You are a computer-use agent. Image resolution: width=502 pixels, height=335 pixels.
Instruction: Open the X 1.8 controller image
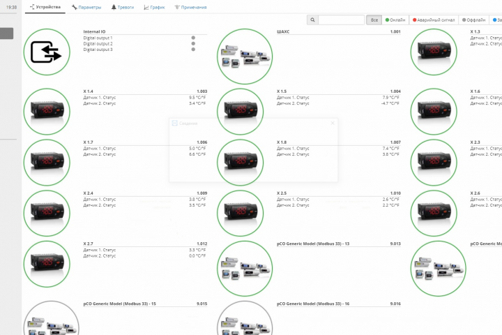pyautogui.click(x=241, y=163)
